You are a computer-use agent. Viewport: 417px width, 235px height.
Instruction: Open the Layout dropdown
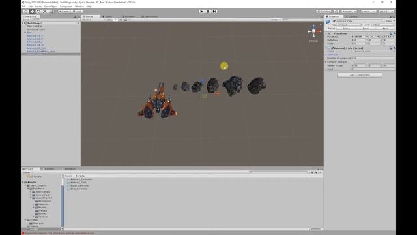pyautogui.click(x=386, y=12)
